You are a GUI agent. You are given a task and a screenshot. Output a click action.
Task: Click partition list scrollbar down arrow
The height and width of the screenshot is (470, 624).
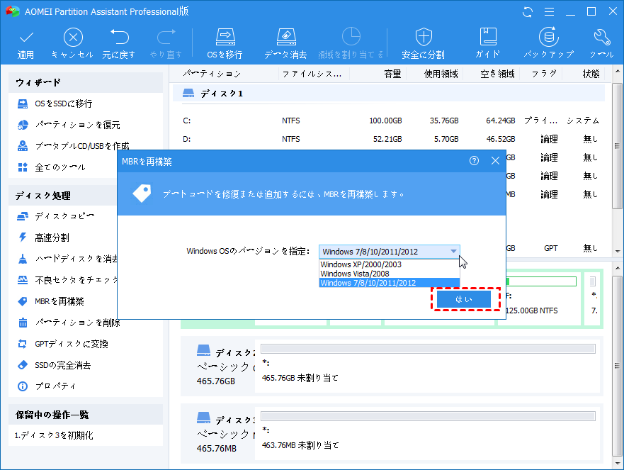(x=618, y=252)
